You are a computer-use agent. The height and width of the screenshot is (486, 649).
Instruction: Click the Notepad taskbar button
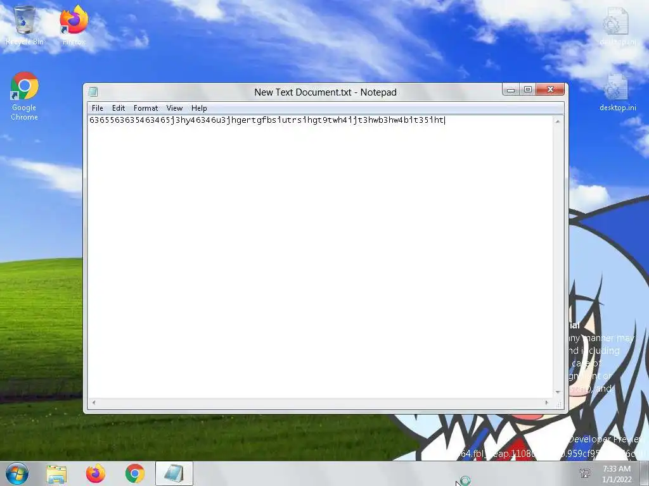(x=174, y=473)
